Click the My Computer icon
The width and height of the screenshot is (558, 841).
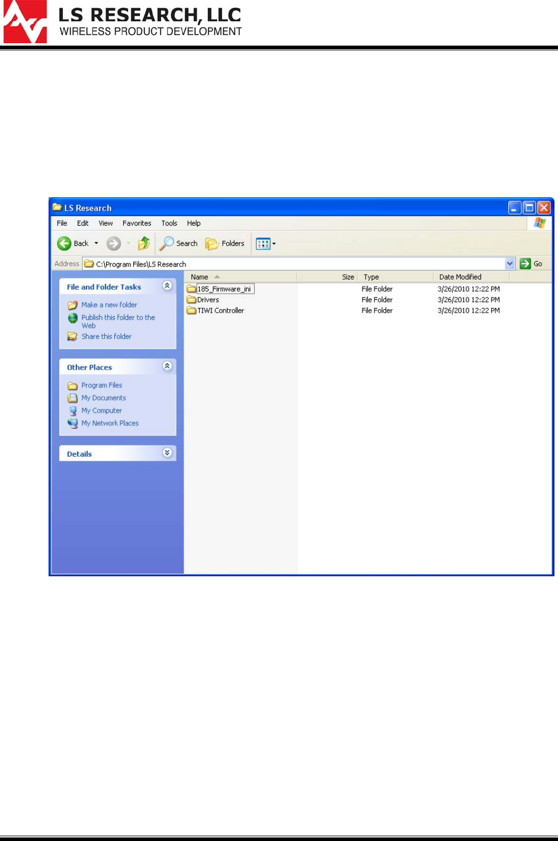(72, 410)
